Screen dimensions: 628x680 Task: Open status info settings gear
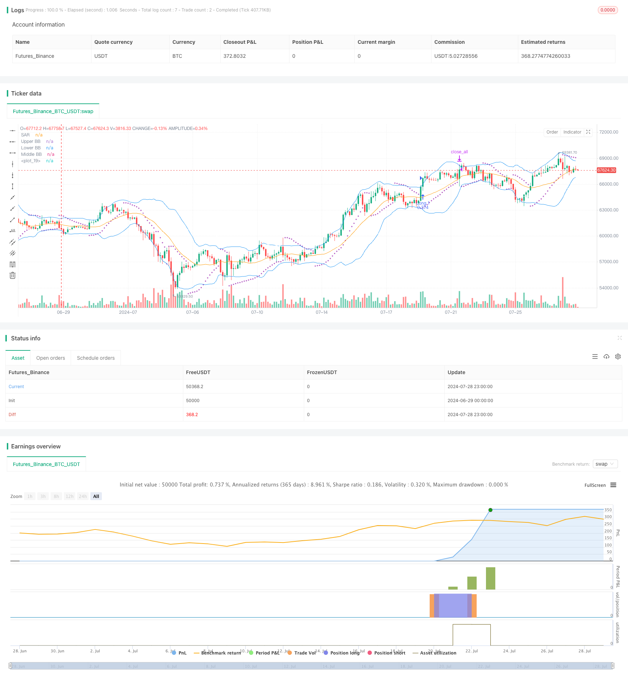click(x=618, y=357)
